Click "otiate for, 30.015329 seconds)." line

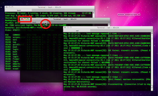coord(80,87)
